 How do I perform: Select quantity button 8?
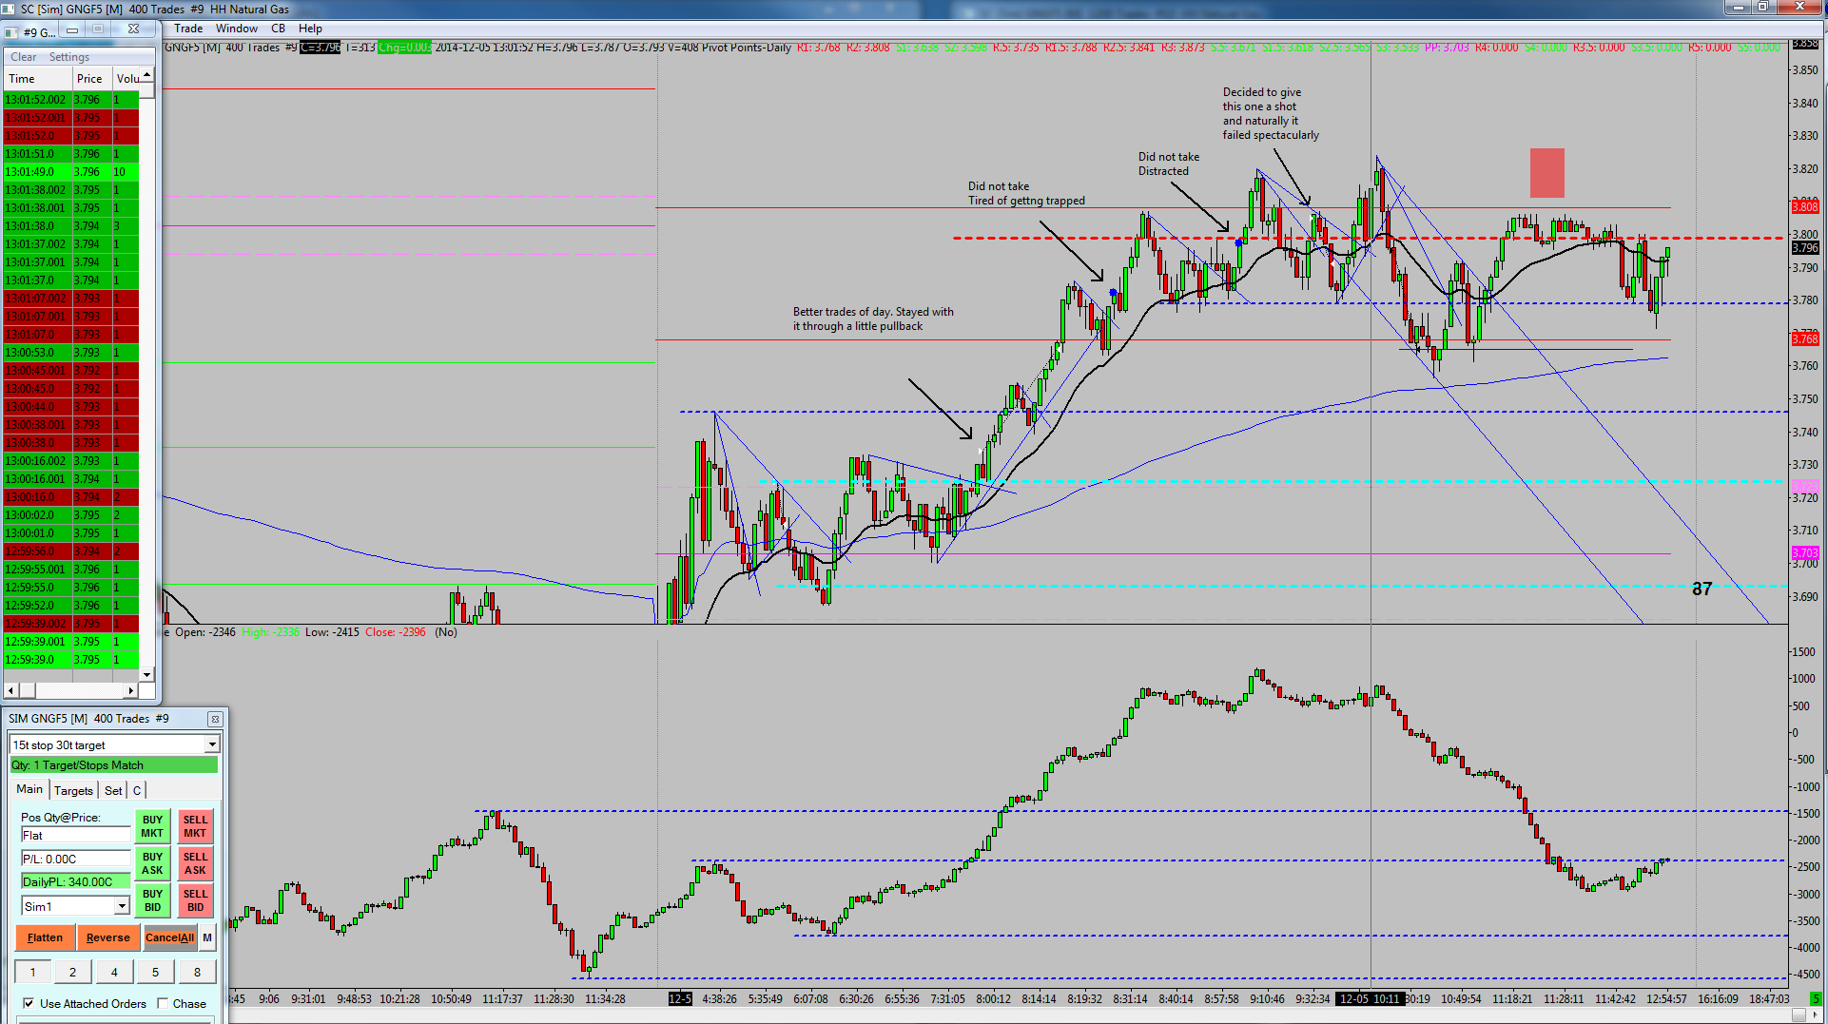coord(197,972)
